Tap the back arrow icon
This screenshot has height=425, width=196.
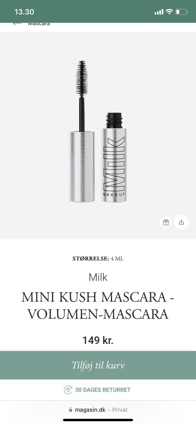(x=17, y=24)
